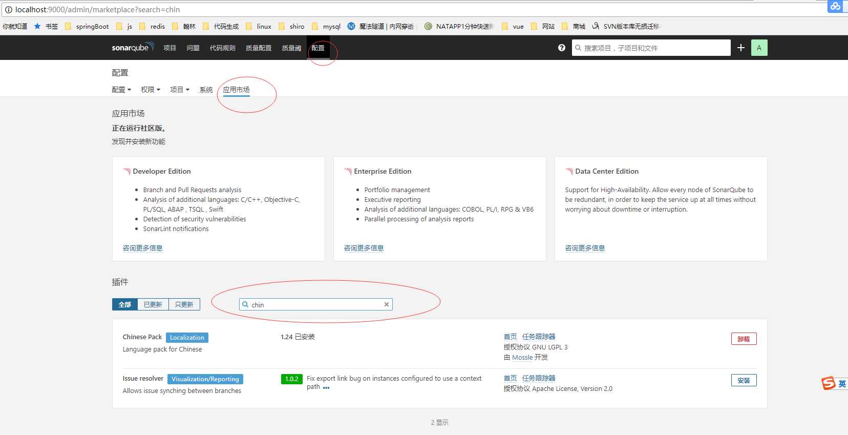
Task: Click the Enterprise Edition card title
Action: pos(383,171)
